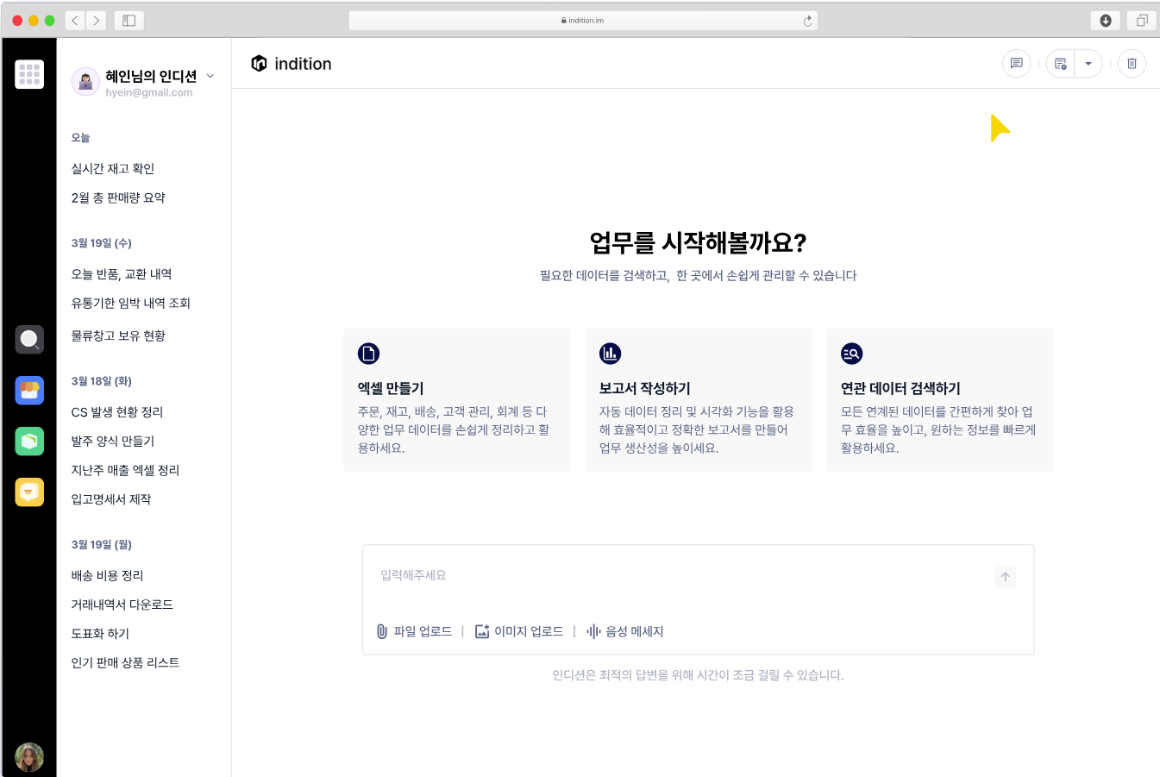Click the search list icon on 연관 데이터 검색하기 card
This screenshot has height=777, width=1160.
click(852, 354)
